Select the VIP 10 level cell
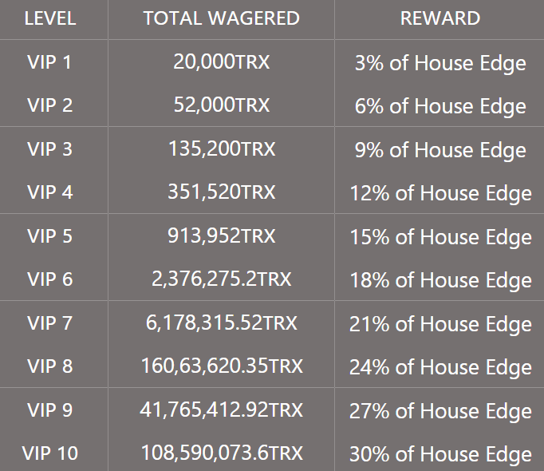This screenshot has width=544, height=471. pos(50,453)
